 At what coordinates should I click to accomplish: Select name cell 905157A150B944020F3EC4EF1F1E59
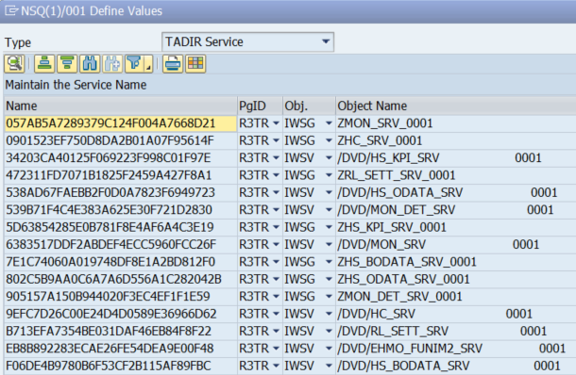coord(121,297)
